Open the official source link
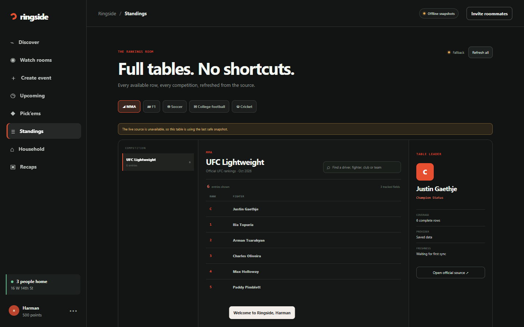524x327 pixels. [x=450, y=272]
